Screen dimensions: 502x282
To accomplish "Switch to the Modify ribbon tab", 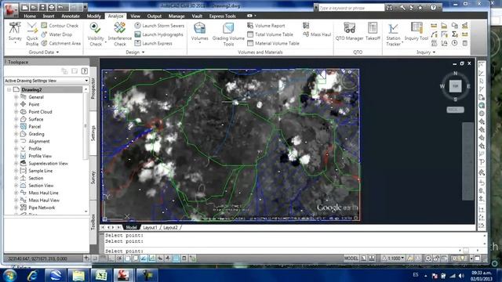I will click(x=94, y=16).
